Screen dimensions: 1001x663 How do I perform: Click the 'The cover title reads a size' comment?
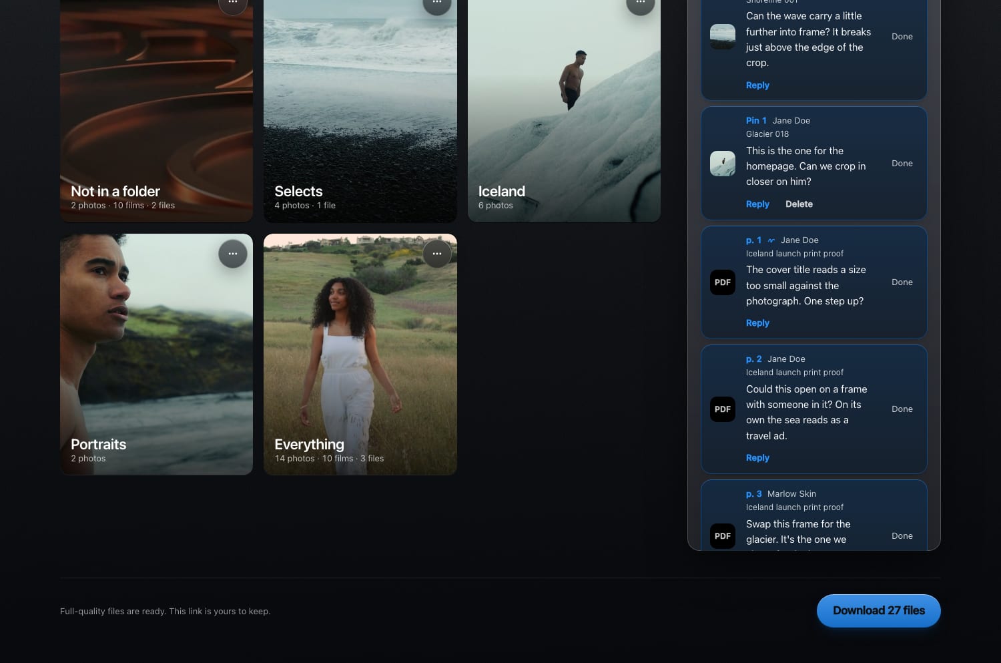point(805,286)
